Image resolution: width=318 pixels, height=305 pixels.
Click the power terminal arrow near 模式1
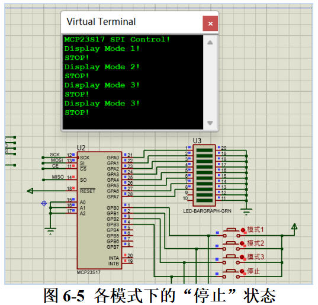pyautogui.click(x=294, y=226)
